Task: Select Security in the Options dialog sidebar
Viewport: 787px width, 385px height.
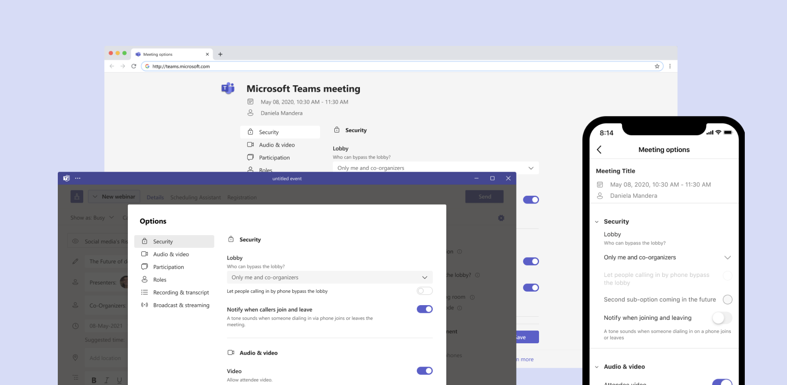Action: point(174,242)
